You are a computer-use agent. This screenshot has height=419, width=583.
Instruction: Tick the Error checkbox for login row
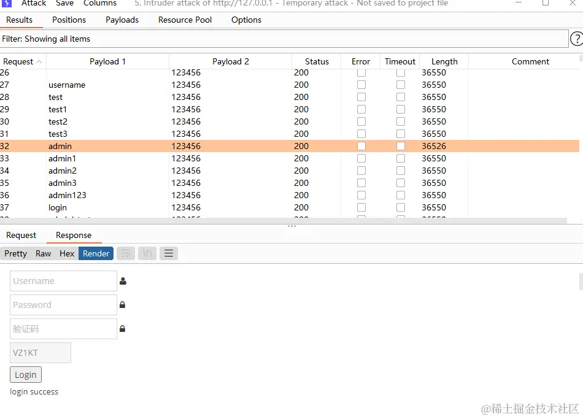[361, 207]
